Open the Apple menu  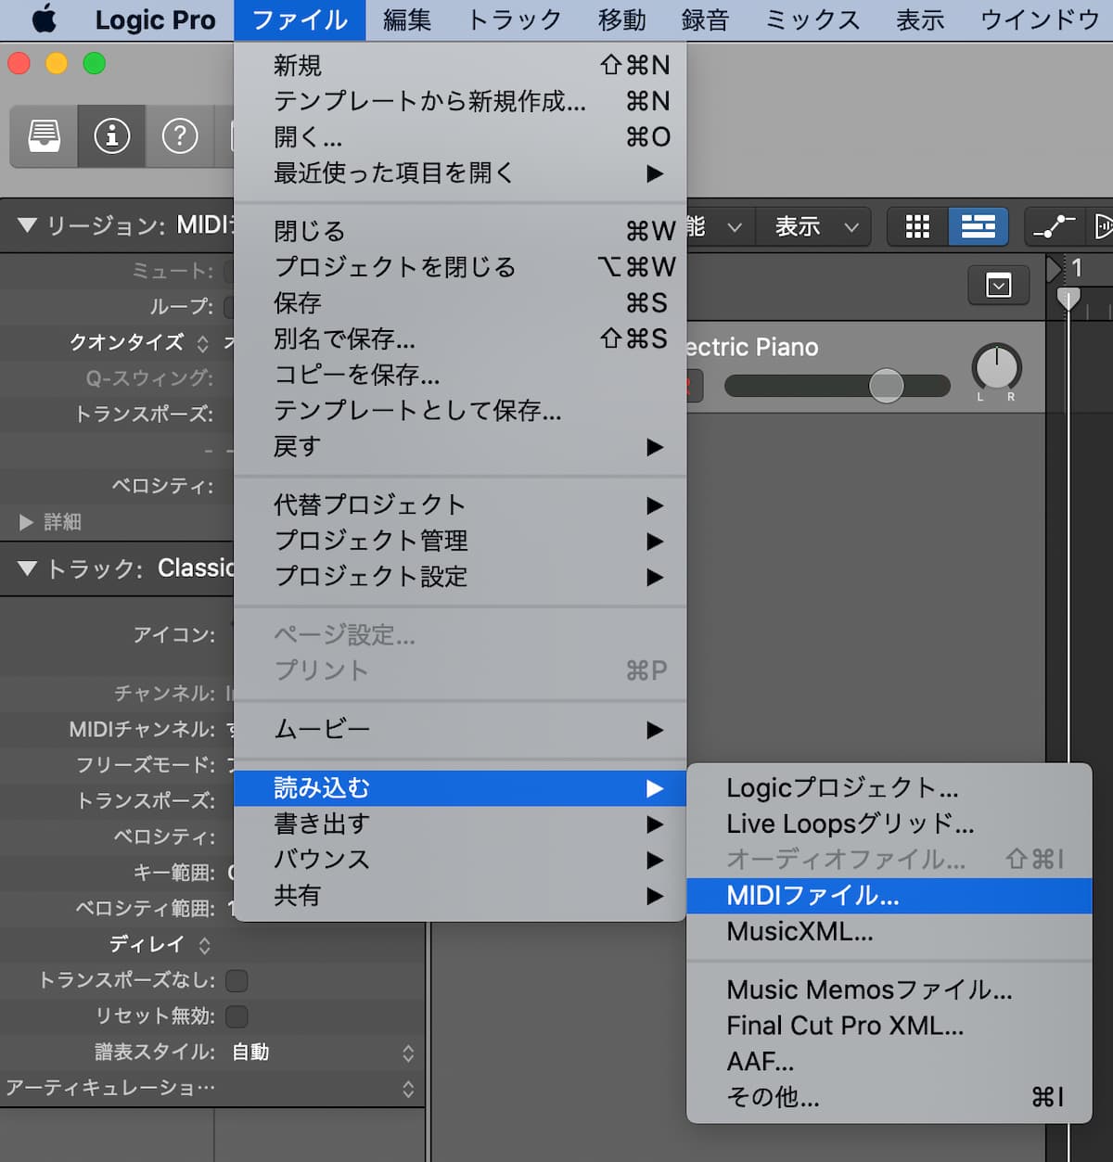44,19
